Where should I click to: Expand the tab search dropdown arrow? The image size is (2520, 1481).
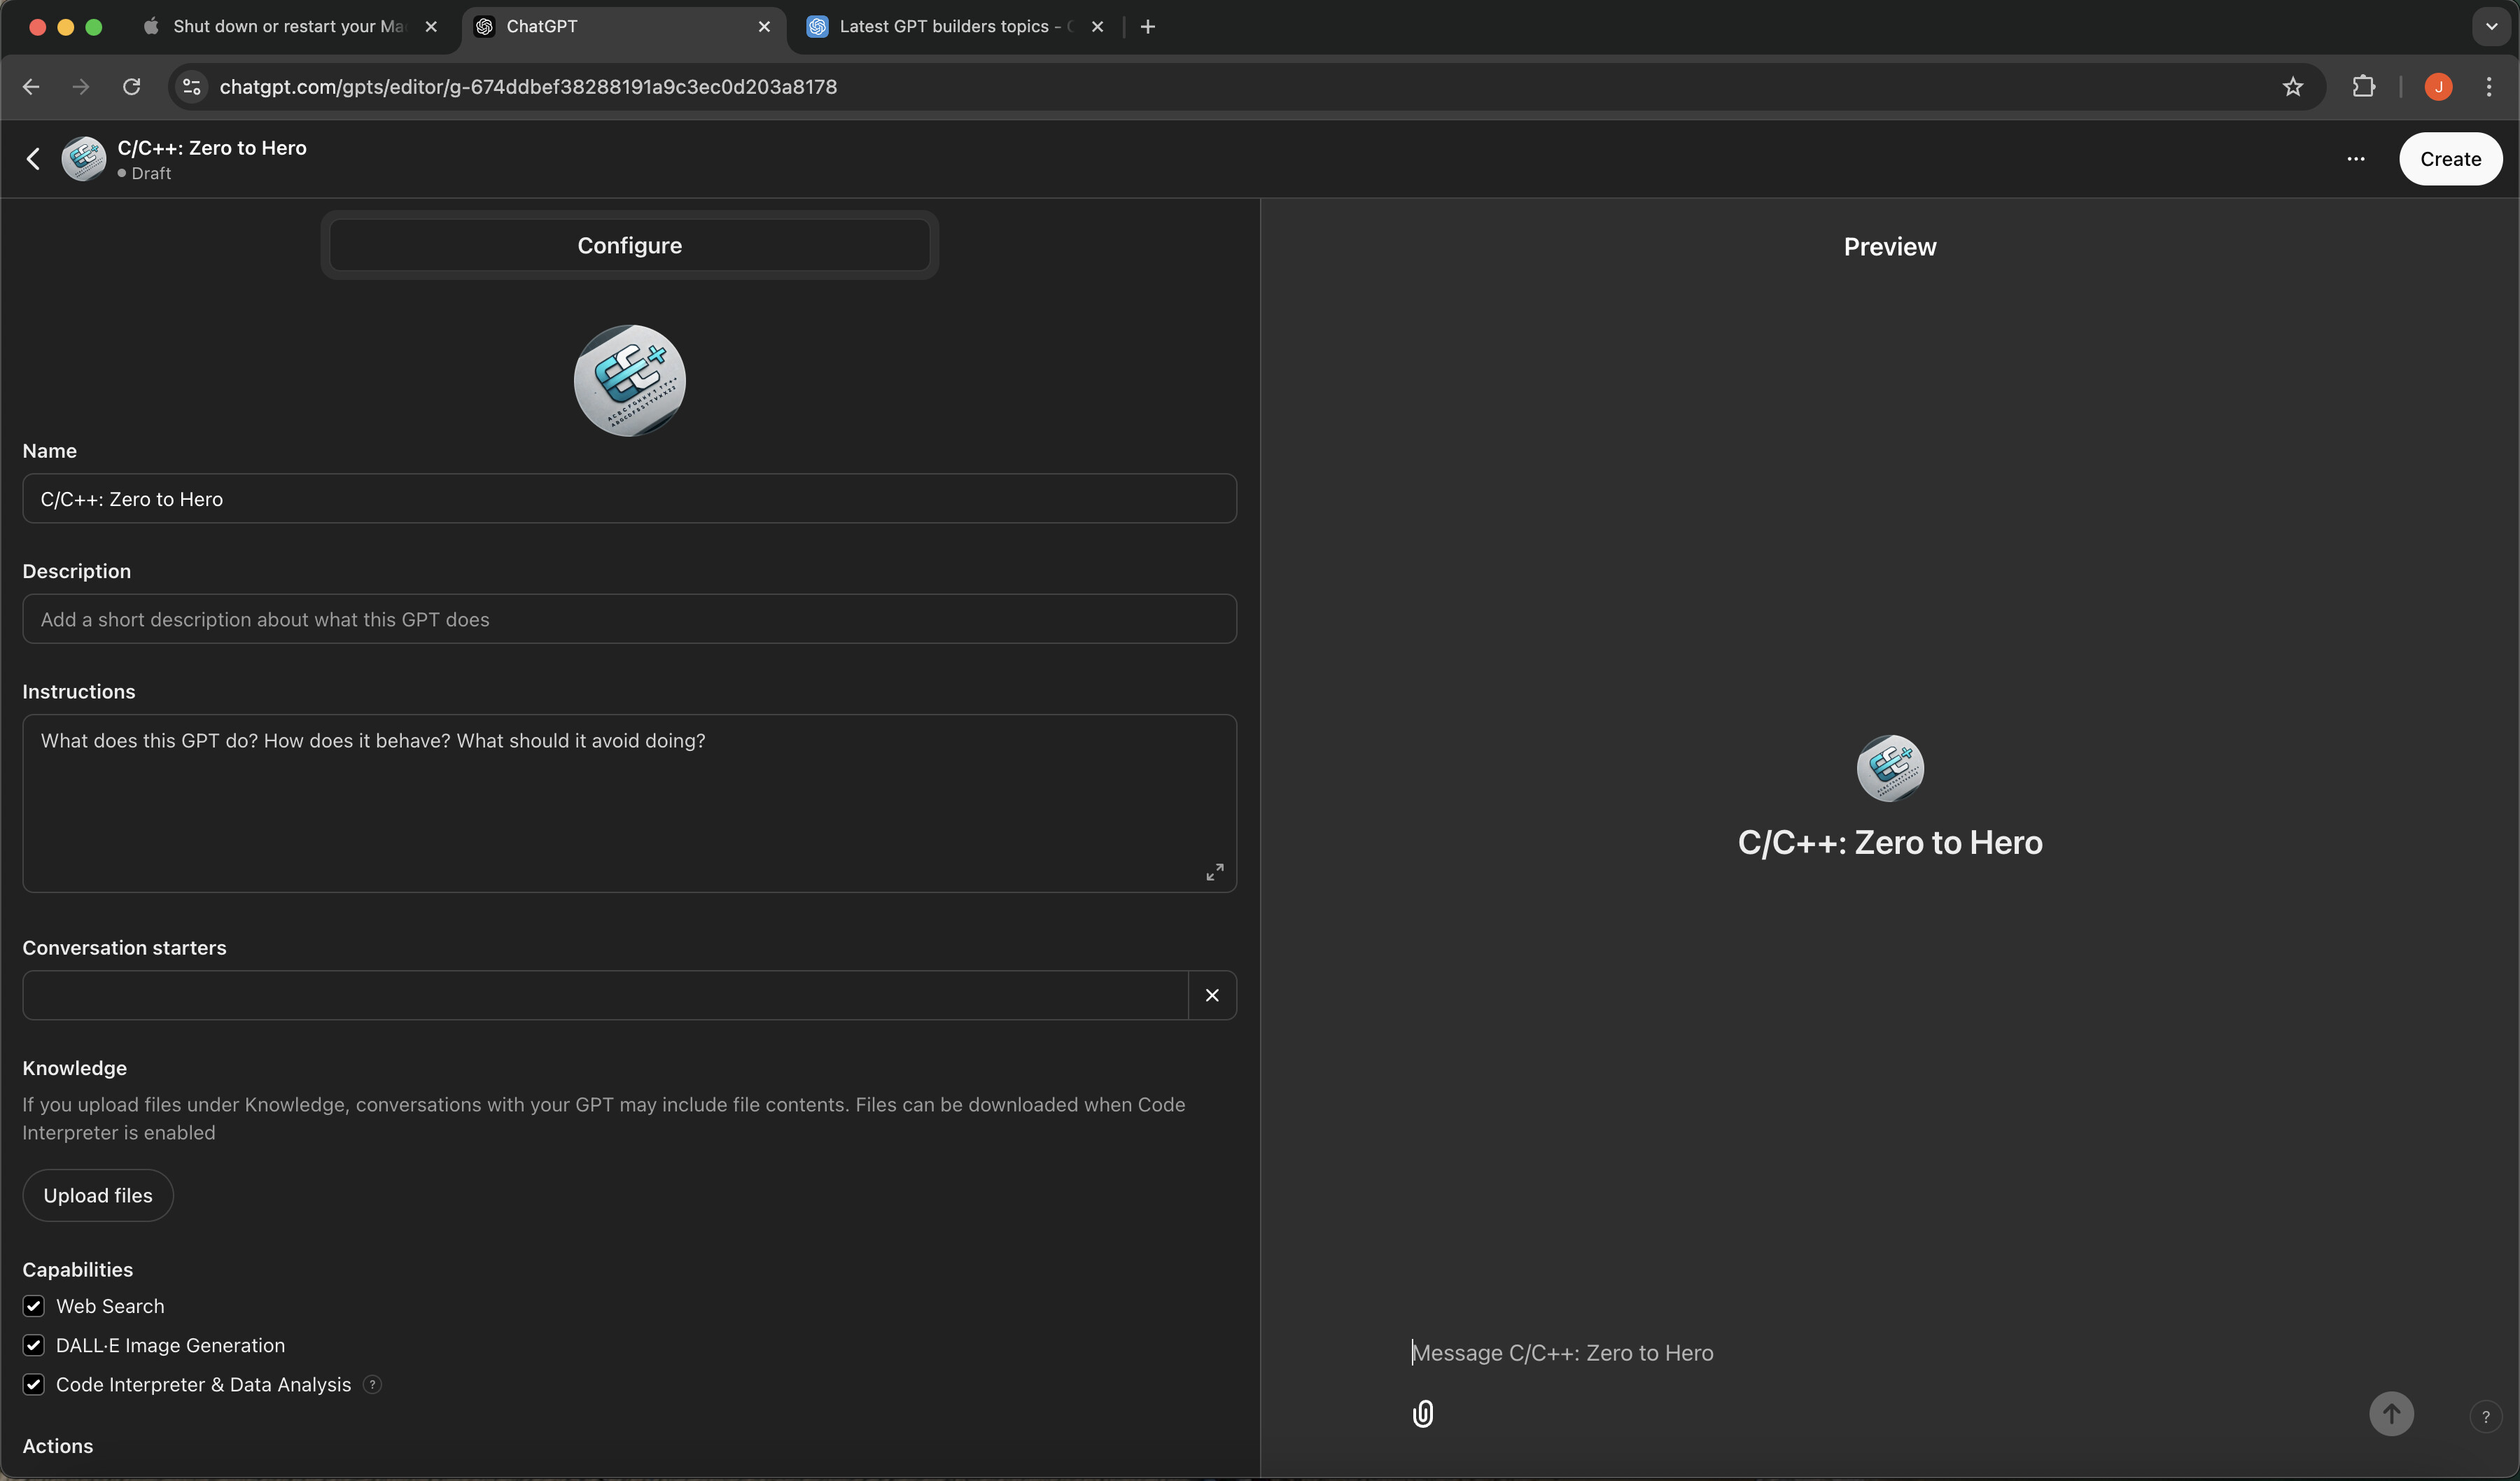pos(2491,27)
